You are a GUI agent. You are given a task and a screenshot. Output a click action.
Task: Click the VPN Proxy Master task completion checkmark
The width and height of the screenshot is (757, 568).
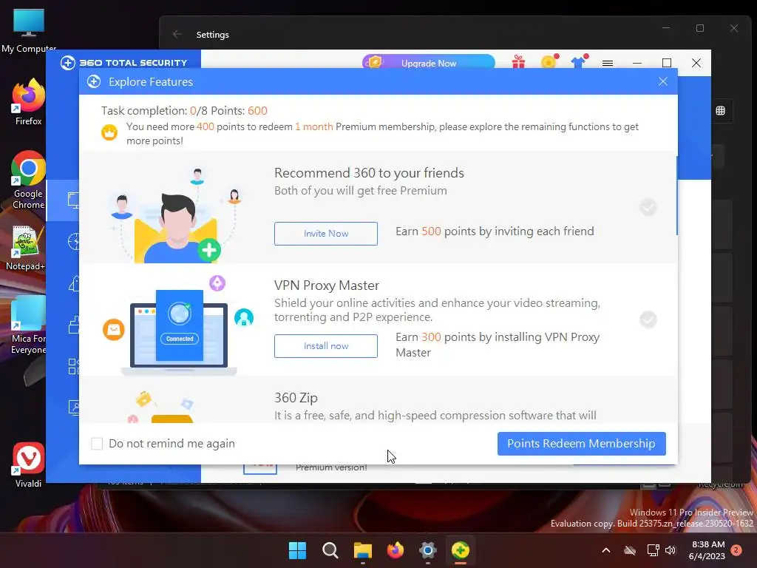pyautogui.click(x=648, y=319)
